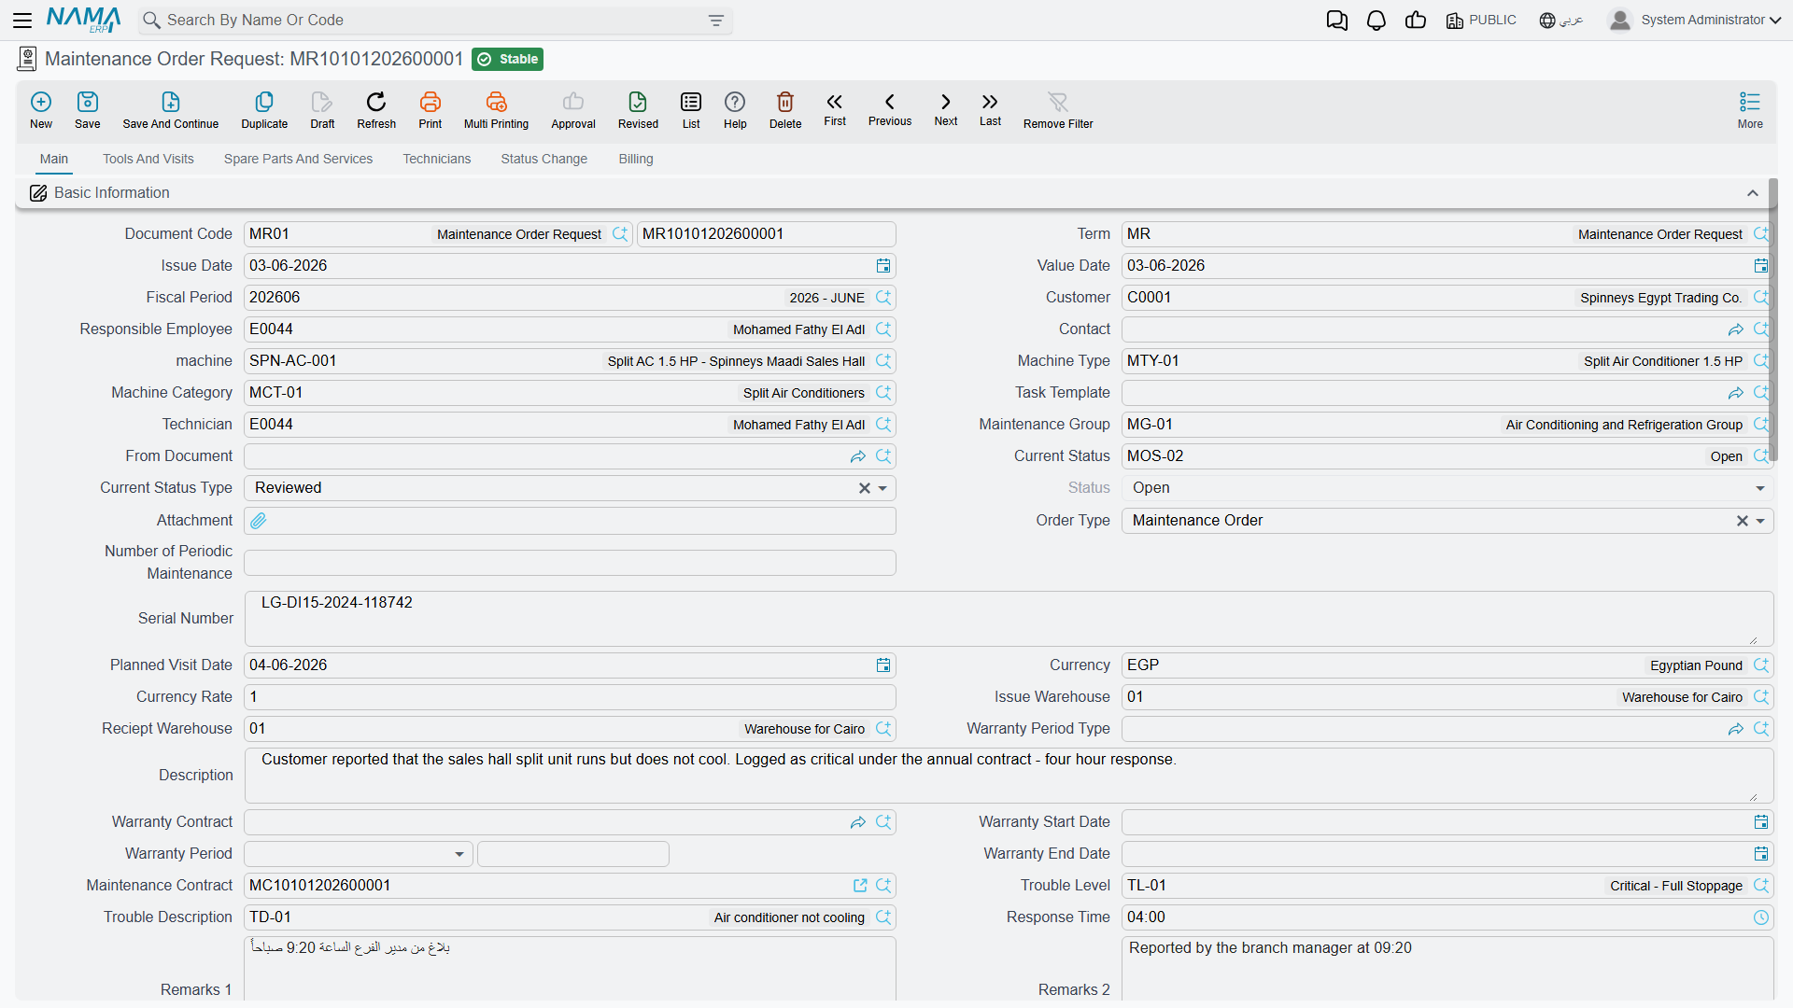Select the Main tab

point(54,159)
